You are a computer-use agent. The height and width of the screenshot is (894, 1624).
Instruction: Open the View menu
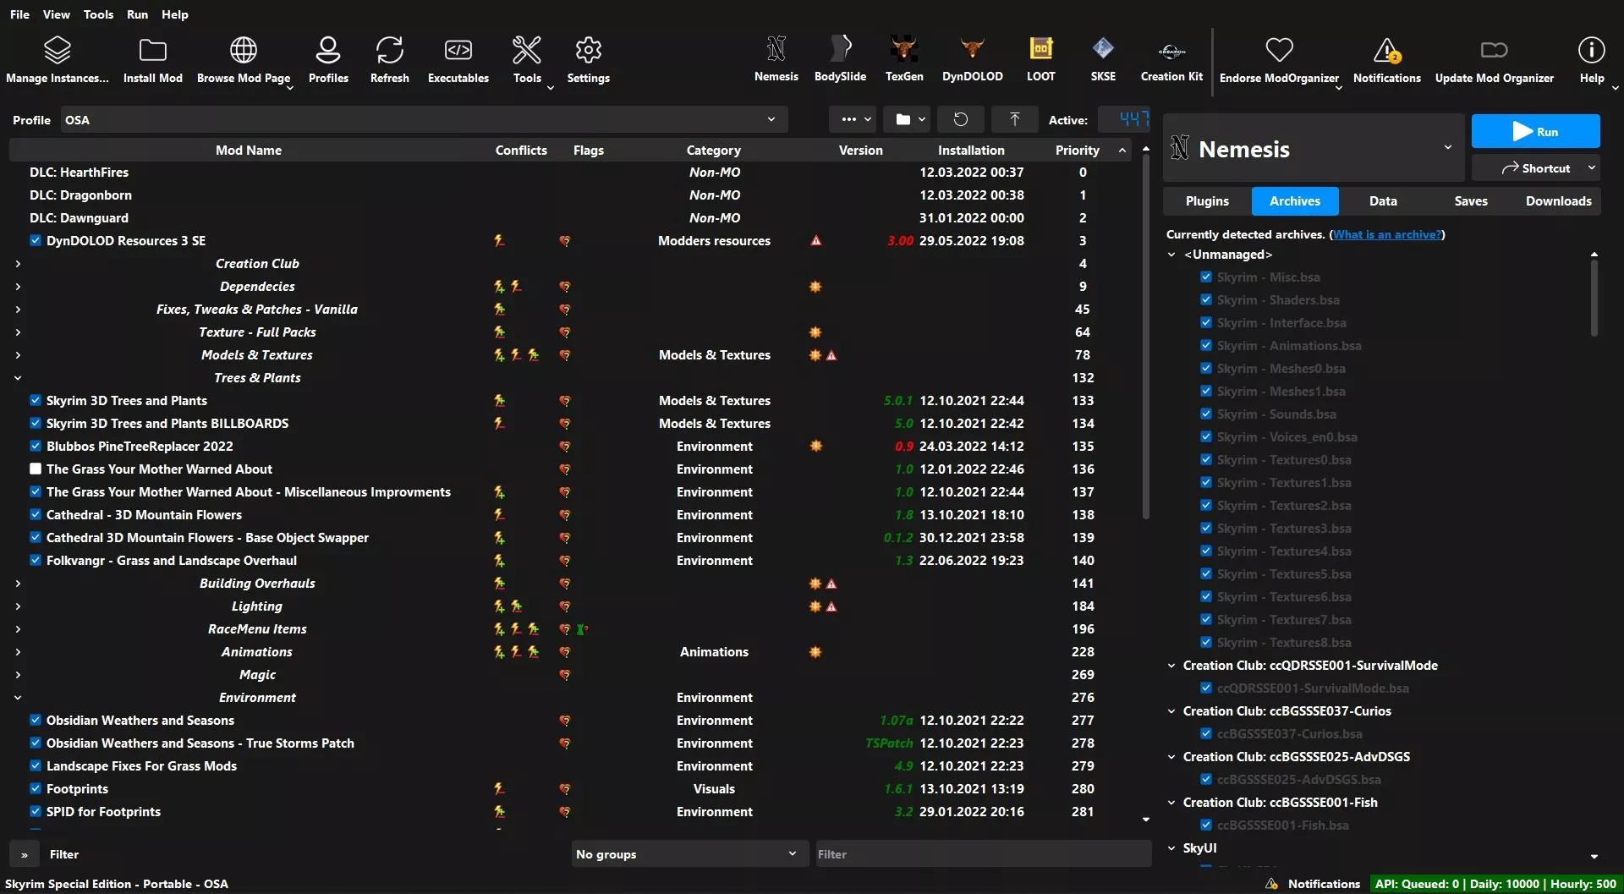57,14
